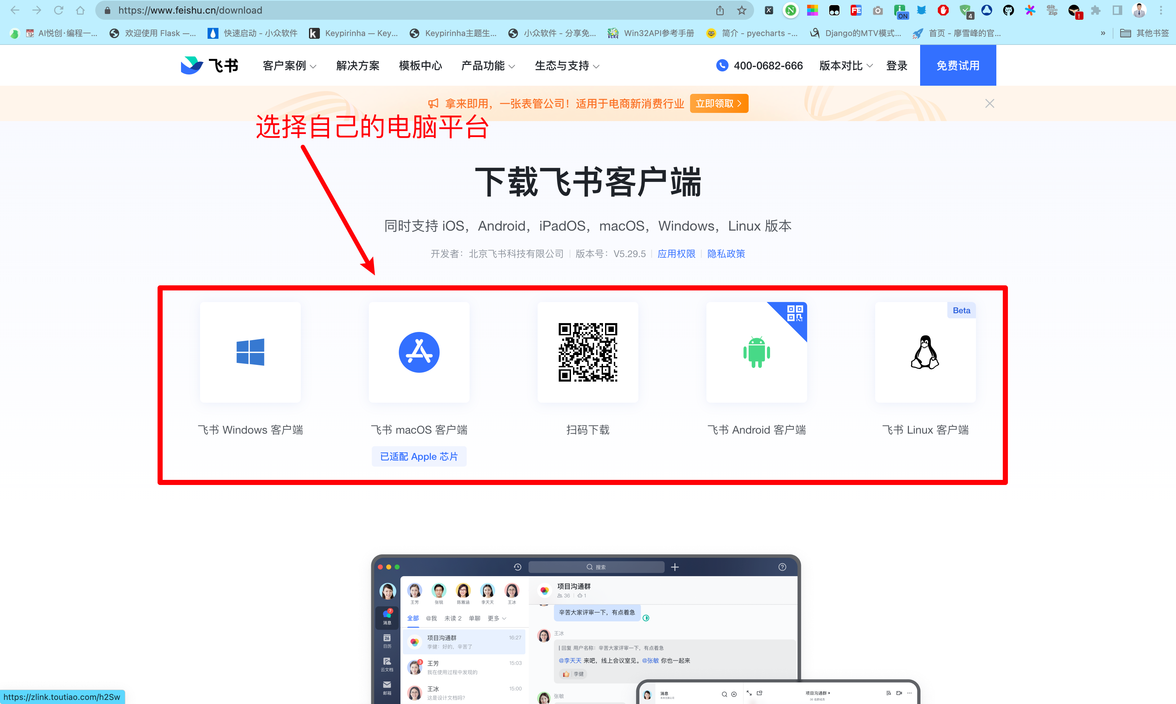Click the share icon in address bar

point(720,10)
